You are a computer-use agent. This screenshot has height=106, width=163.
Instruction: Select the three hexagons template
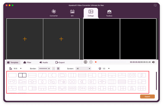pos(62,88)
